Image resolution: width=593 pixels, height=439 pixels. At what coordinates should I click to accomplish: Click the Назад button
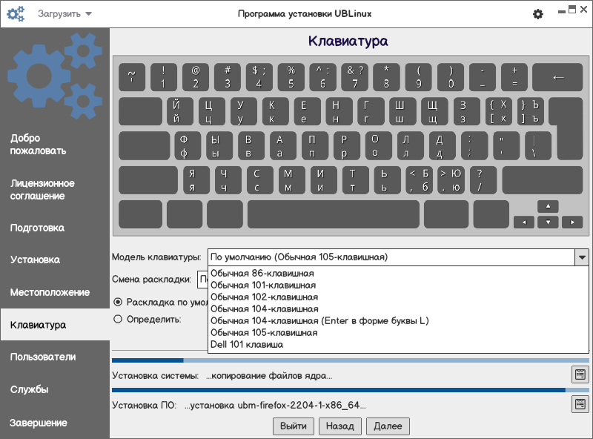[x=340, y=426]
